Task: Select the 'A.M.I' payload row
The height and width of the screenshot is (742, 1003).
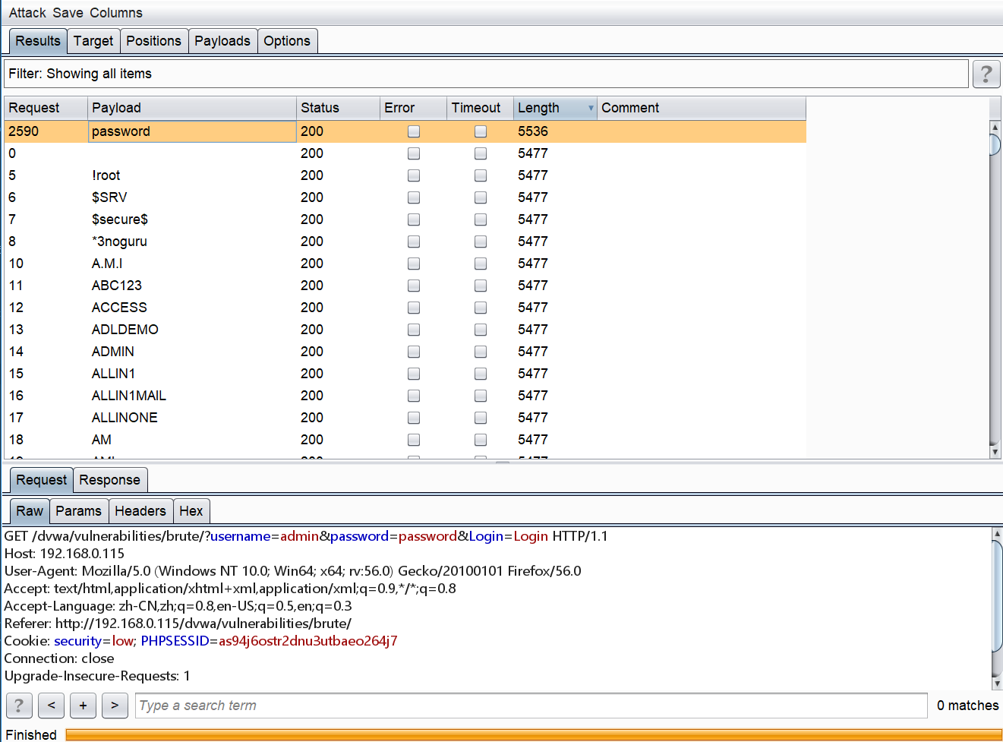Action: coord(405,264)
